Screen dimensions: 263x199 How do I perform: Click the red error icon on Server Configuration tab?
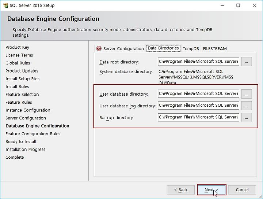[x=99, y=49]
